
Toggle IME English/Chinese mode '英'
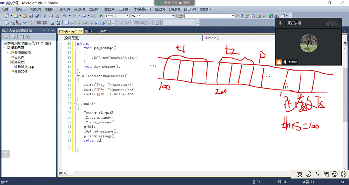300,174
